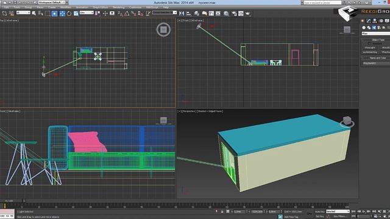Toggle the Spinner Snap button
The width and height of the screenshot is (390, 219).
point(141,13)
